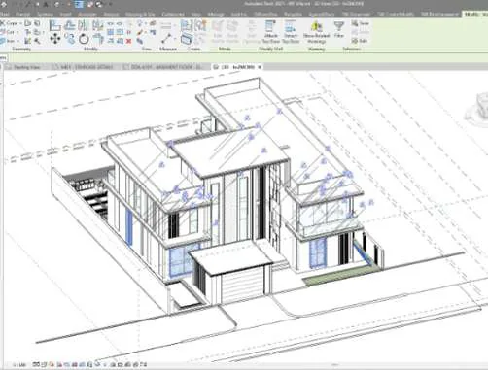Close the active 3D view tab
Image resolution: width=488 pixels, height=370 pixels.
click(x=260, y=67)
